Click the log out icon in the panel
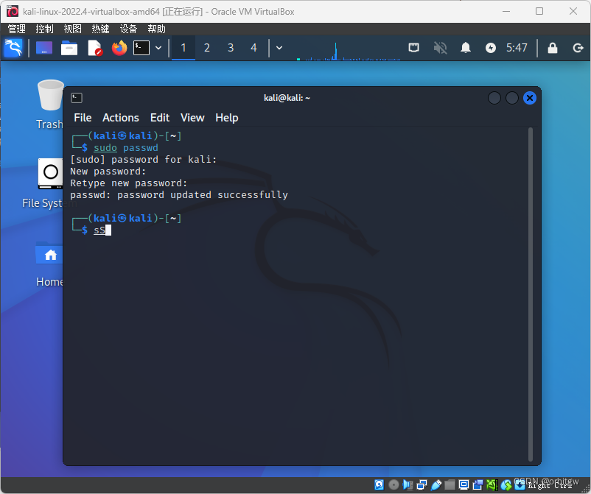Image resolution: width=591 pixels, height=494 pixels. 578,48
